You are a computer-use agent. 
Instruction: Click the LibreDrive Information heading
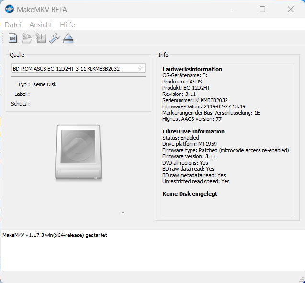[x=193, y=131]
